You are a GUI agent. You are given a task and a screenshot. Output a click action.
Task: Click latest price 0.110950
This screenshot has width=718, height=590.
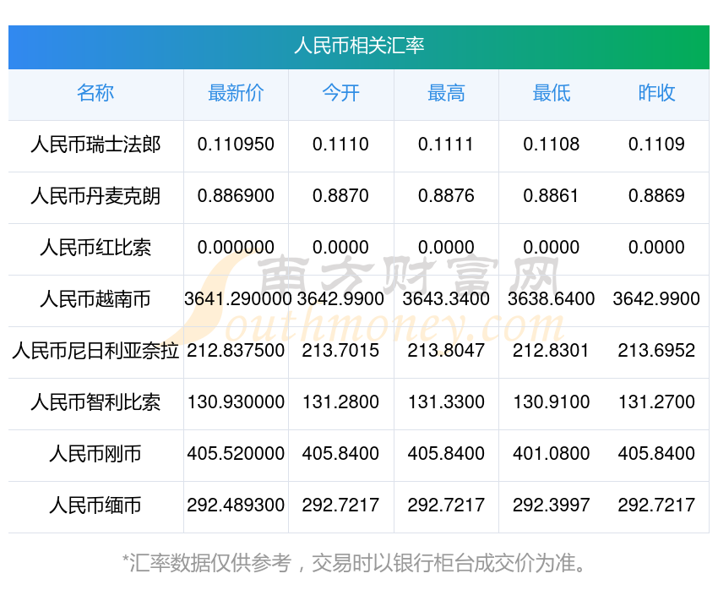tap(236, 145)
